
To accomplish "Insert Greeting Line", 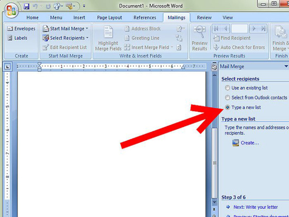I will coord(142,38).
